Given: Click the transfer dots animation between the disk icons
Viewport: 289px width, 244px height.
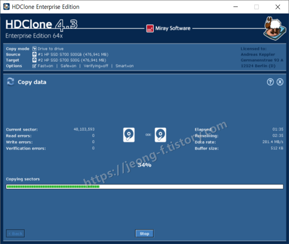Looking at the screenshot, I should (148, 135).
